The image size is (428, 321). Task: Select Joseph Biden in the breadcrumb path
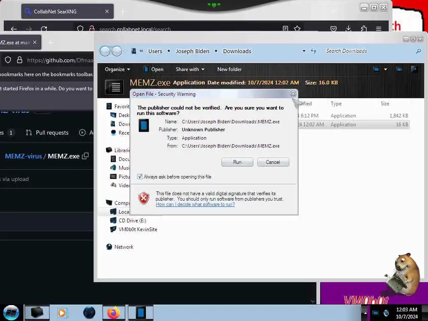tap(192, 51)
